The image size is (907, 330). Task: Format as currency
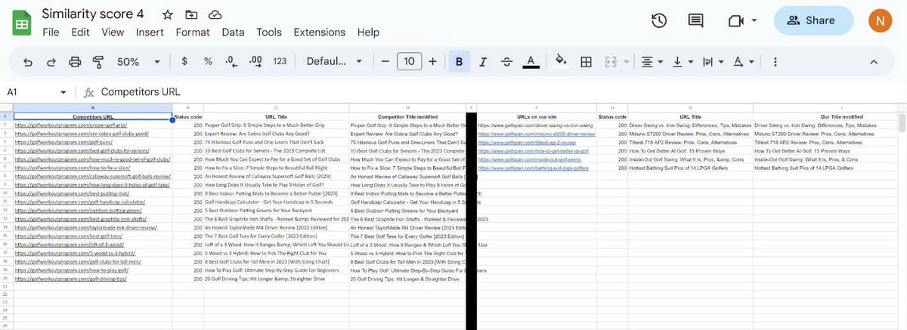coord(184,62)
